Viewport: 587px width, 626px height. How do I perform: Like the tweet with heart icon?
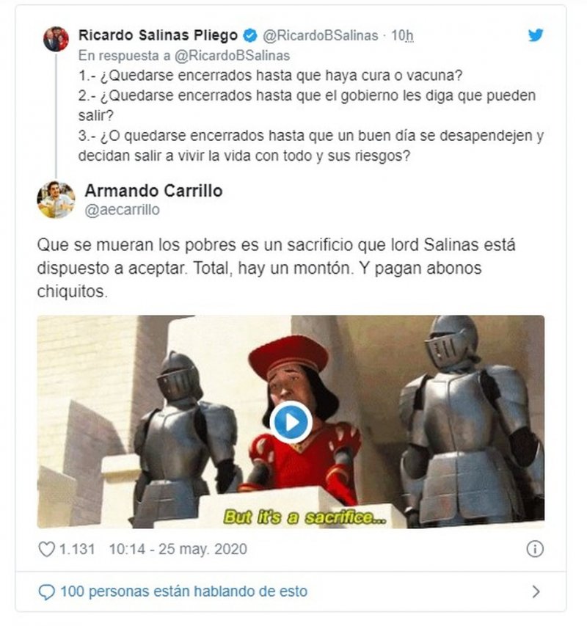click(46, 549)
